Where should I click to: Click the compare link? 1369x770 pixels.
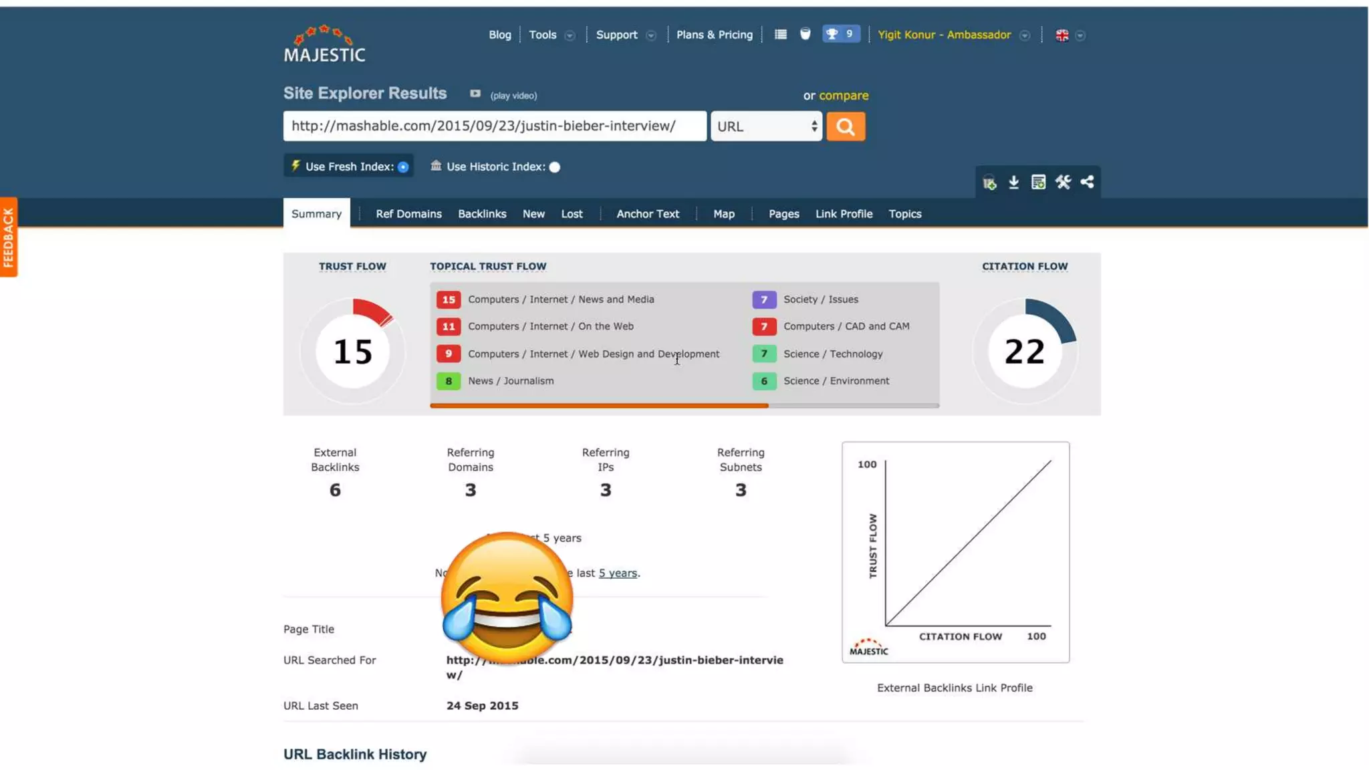click(x=844, y=96)
